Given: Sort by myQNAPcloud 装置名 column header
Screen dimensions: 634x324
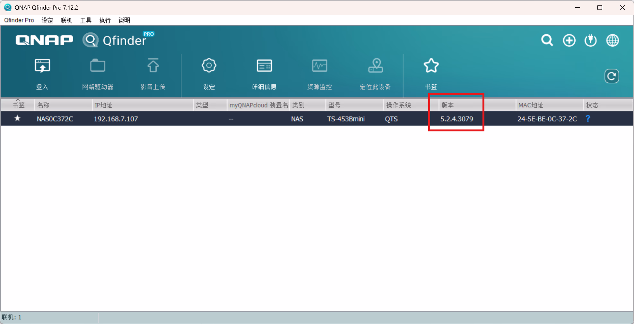Looking at the screenshot, I should 258,105.
